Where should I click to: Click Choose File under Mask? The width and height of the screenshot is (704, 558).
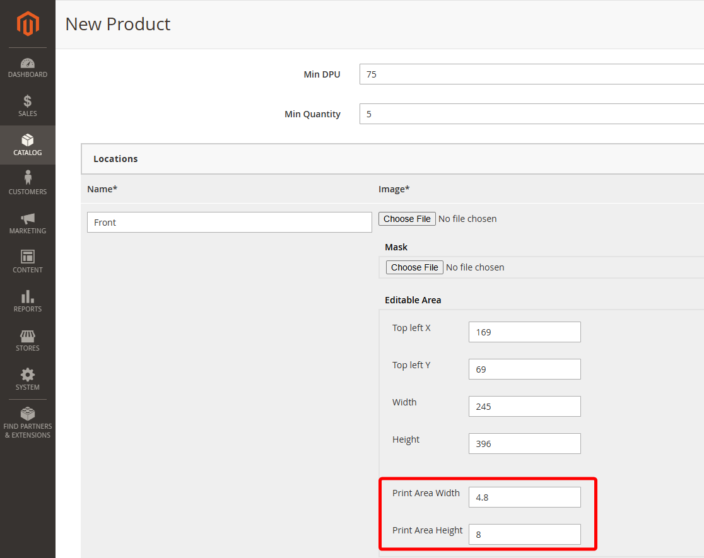pyautogui.click(x=414, y=267)
